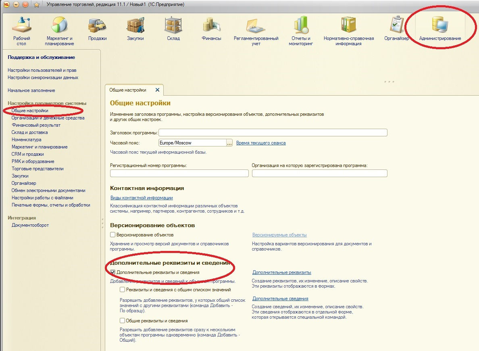Open Настройки работы с файлами
The height and width of the screenshot is (351, 479).
[x=42, y=198]
